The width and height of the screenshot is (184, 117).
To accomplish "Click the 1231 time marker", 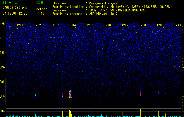I will click(x=20, y=25).
